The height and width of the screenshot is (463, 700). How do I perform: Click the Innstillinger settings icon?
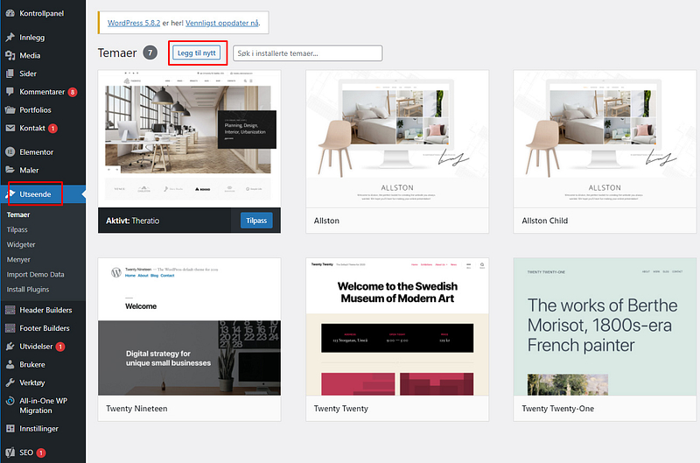pos(10,429)
